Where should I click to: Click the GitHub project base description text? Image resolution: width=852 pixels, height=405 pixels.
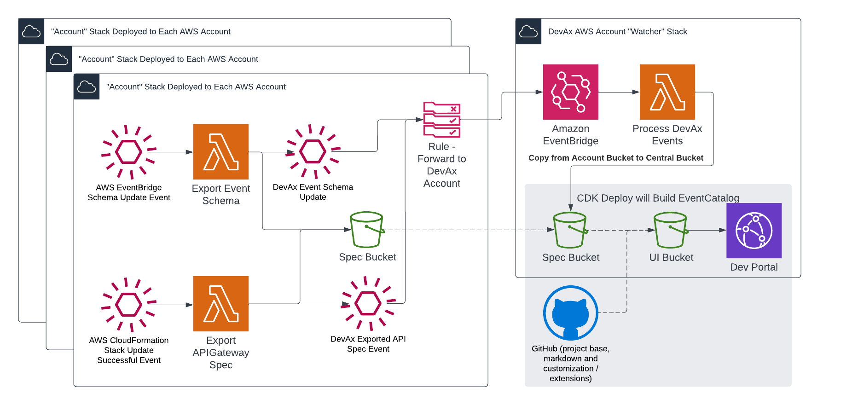tap(571, 364)
